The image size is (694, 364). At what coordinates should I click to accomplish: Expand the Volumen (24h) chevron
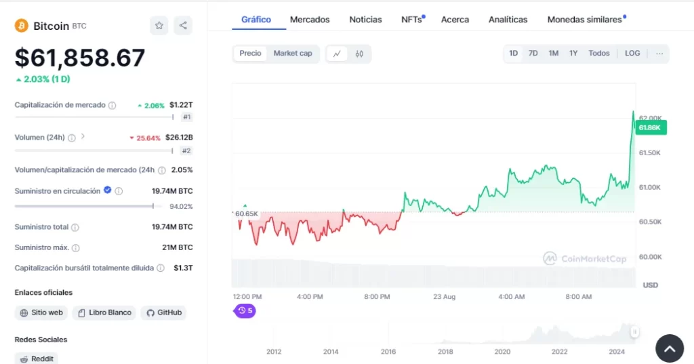coord(83,137)
